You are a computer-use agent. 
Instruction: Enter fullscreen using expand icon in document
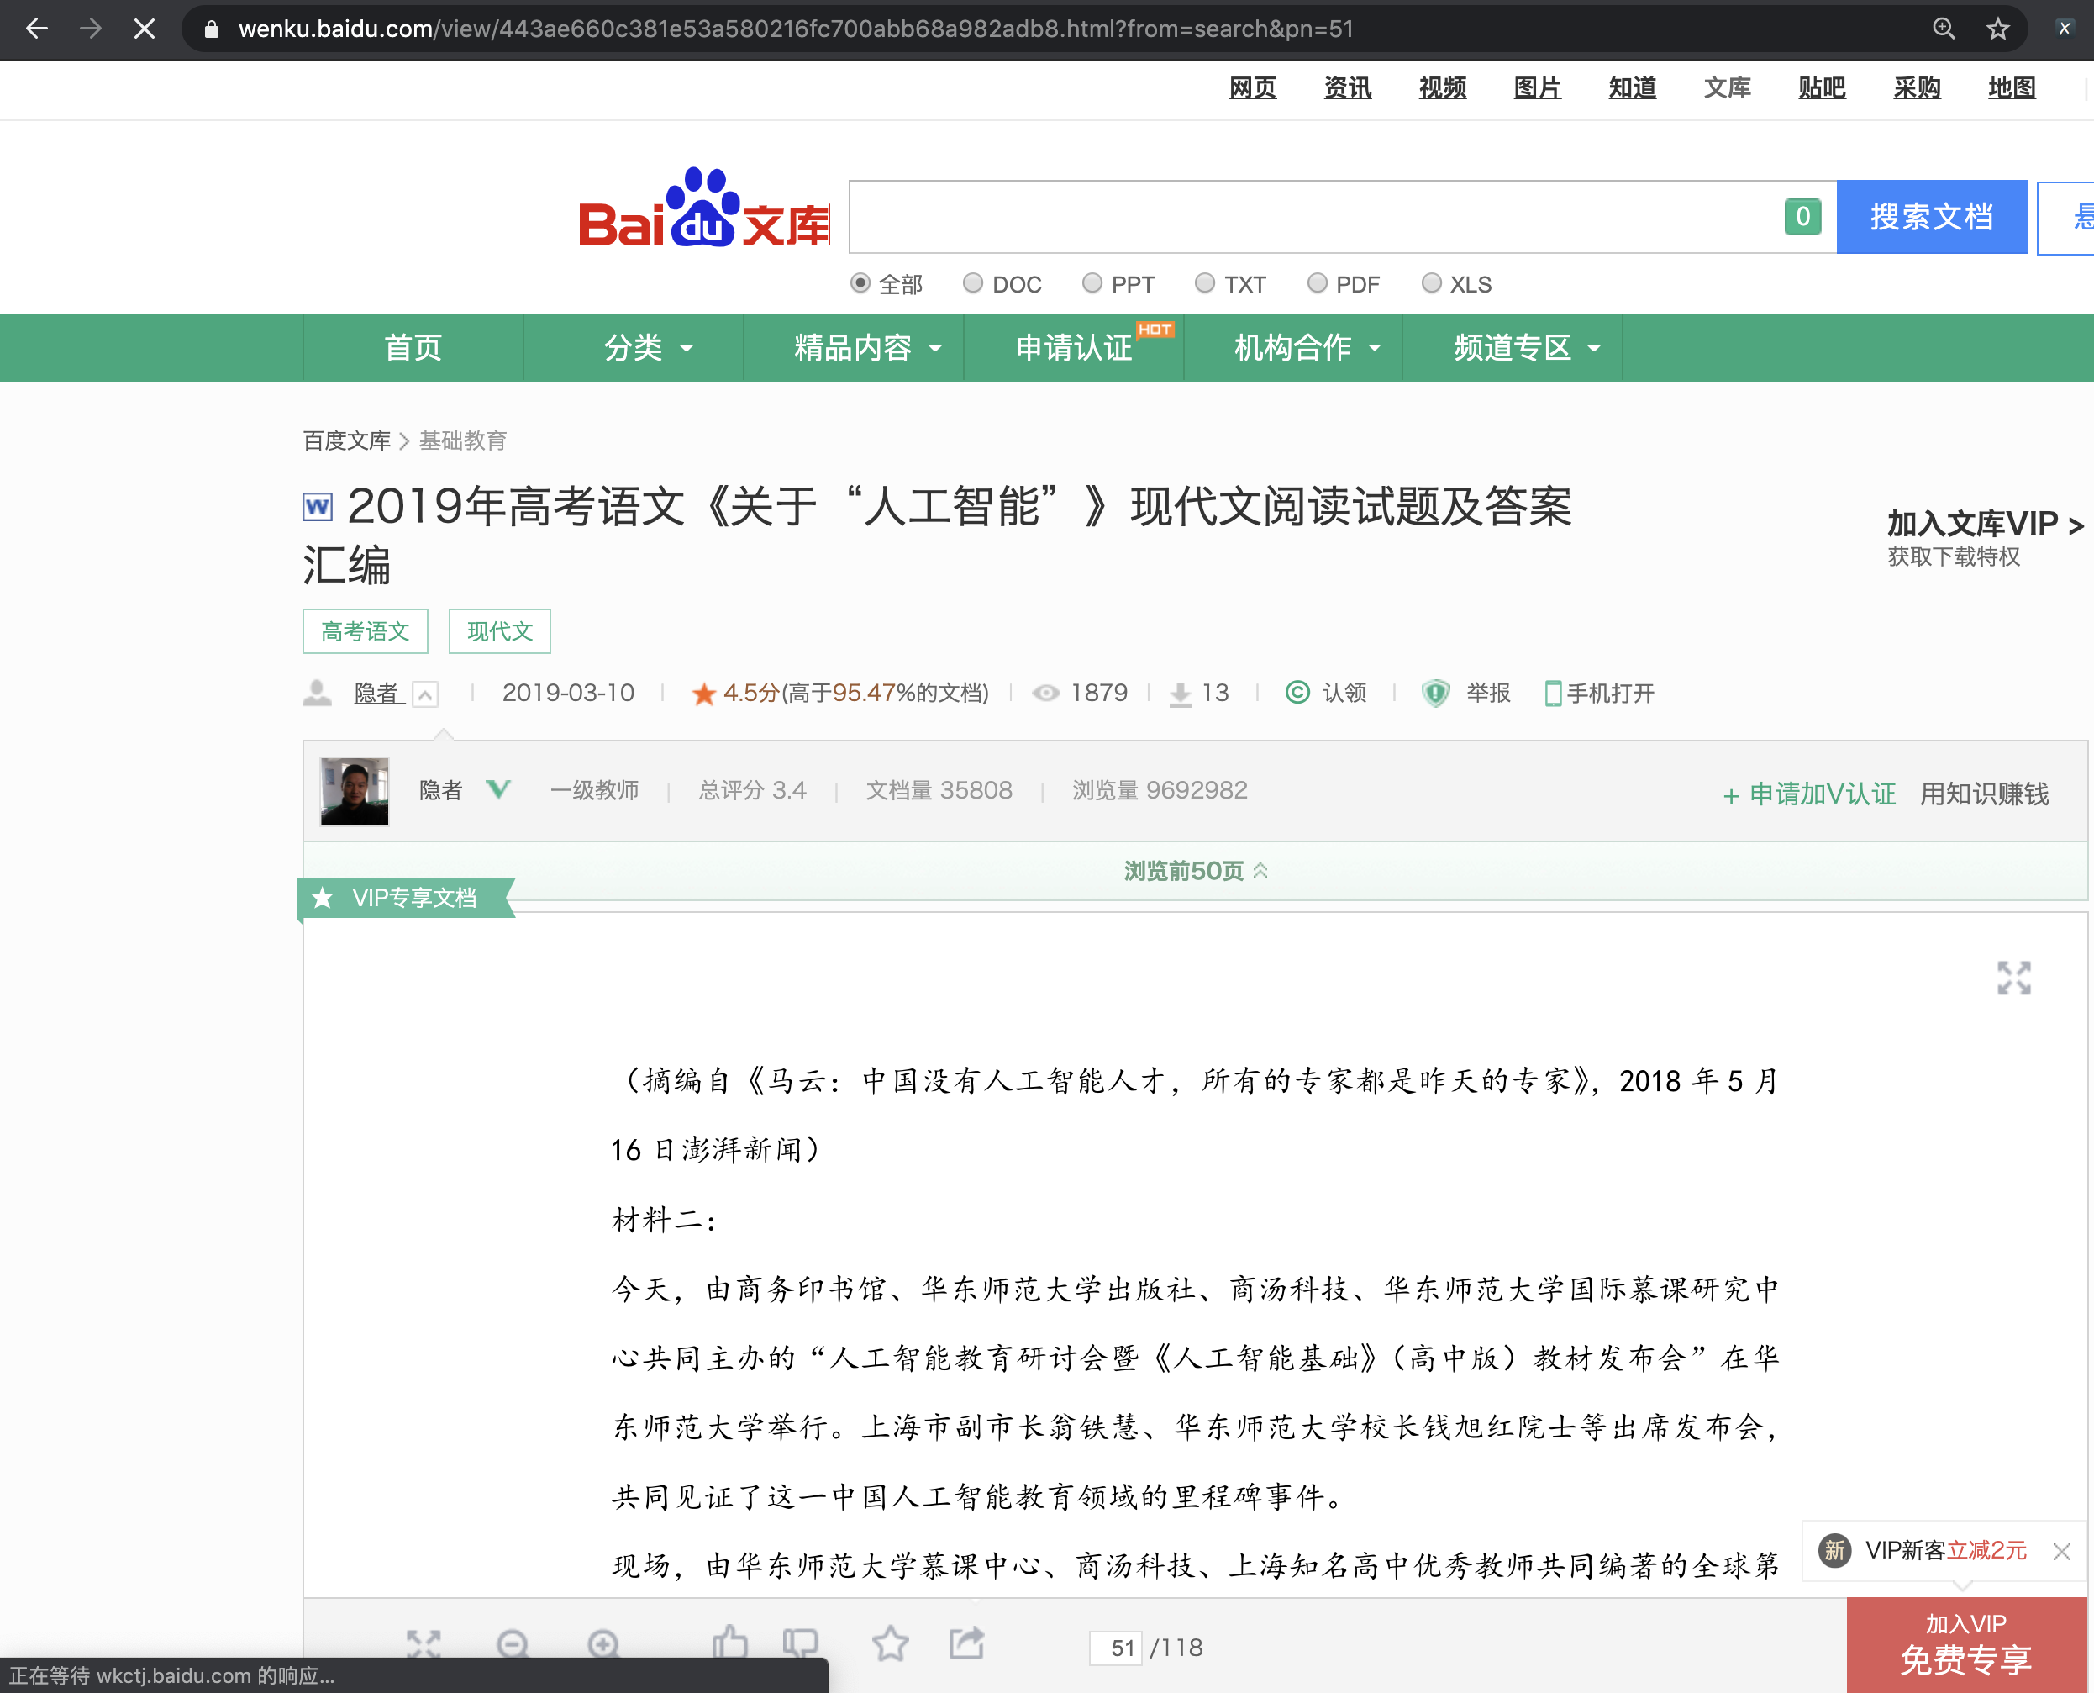(x=2013, y=977)
